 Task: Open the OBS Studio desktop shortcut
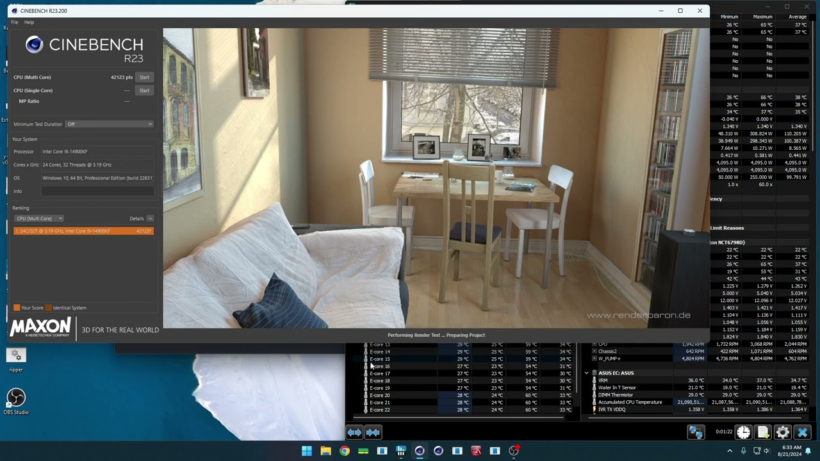(16, 401)
